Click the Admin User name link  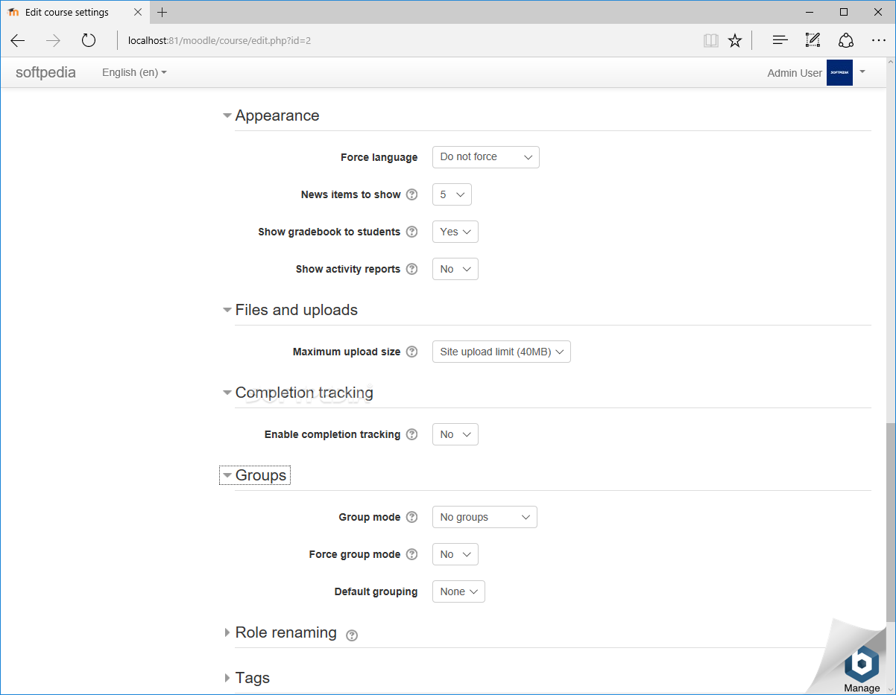pos(795,73)
